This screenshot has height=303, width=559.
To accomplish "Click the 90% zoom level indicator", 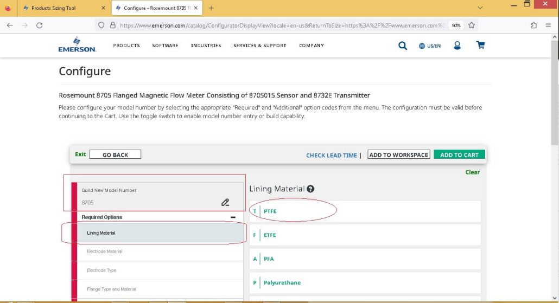I will pos(456,25).
